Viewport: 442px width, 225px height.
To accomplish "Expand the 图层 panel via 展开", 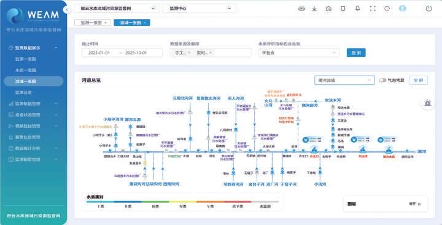I will coord(415,204).
